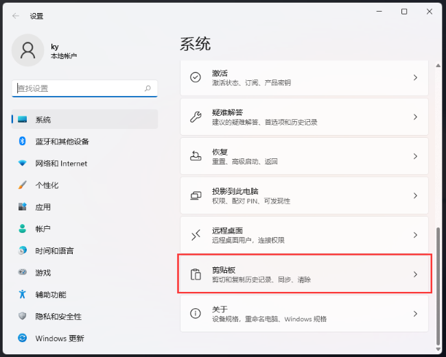Click the user avatar picture for ky

point(28,50)
